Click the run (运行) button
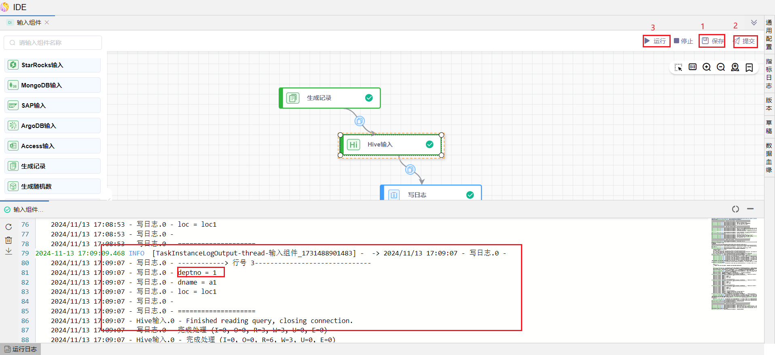775x355 pixels. [655, 41]
